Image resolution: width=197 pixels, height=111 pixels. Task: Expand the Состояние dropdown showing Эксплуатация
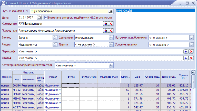pos(111,38)
